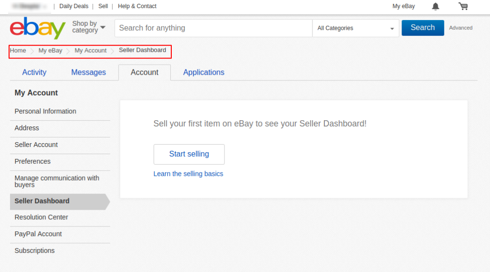The image size is (490, 272).
Task: Switch to the Messages tab
Action: pyautogui.click(x=89, y=72)
